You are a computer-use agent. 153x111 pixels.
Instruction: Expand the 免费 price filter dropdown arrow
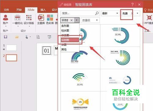(137, 13)
